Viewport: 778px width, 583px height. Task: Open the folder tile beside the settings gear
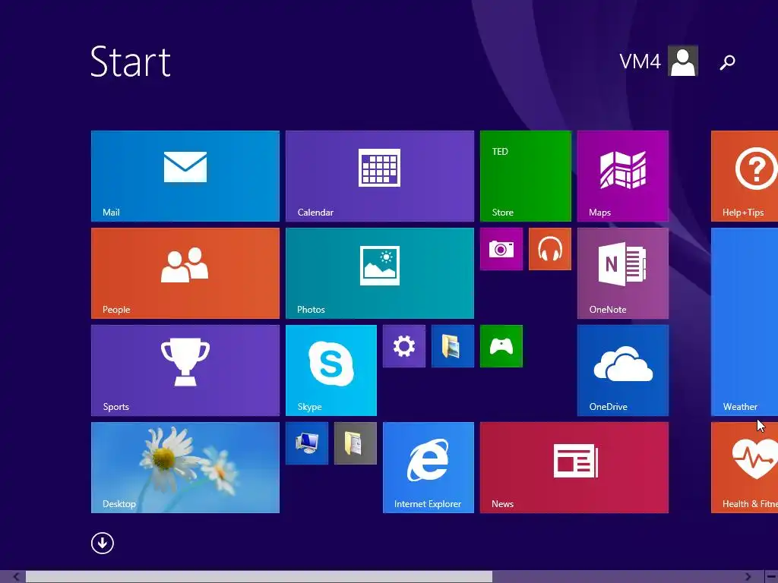click(453, 346)
